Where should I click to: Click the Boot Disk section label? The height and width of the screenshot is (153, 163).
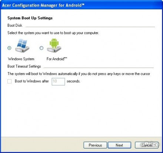[x=15, y=25]
